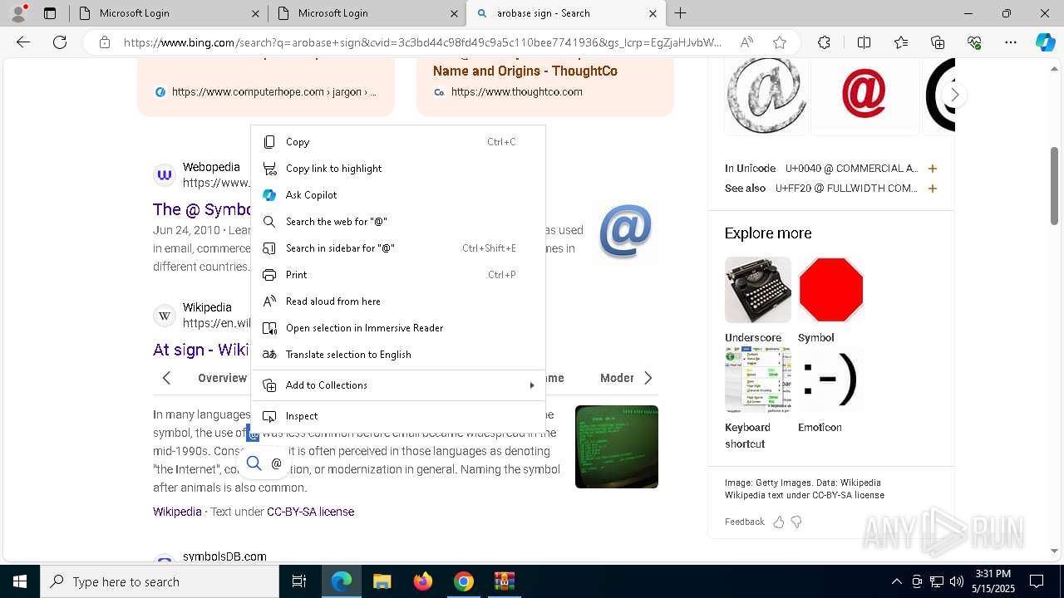Image resolution: width=1064 pixels, height=598 pixels.
Task: Choose Copy link to highlight
Action: [398, 169]
